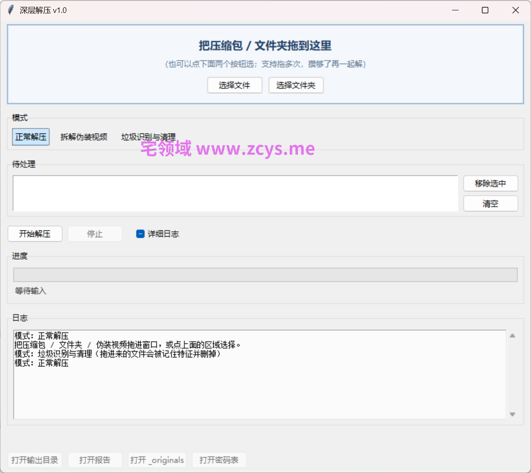Click the feather app icon in title bar
Image resolution: width=531 pixels, height=473 pixels.
(11, 10)
